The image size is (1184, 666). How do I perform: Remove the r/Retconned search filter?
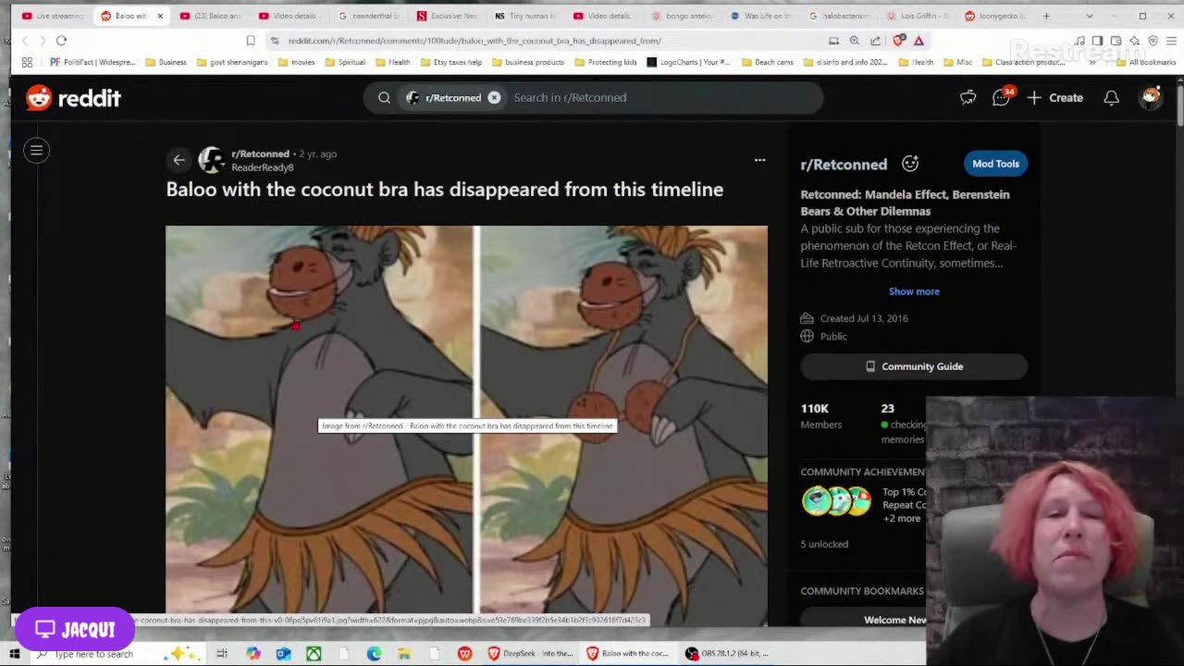pyautogui.click(x=494, y=97)
